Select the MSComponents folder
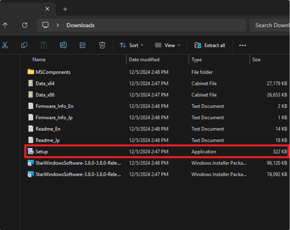This screenshot has width=290, height=230. 157,72
